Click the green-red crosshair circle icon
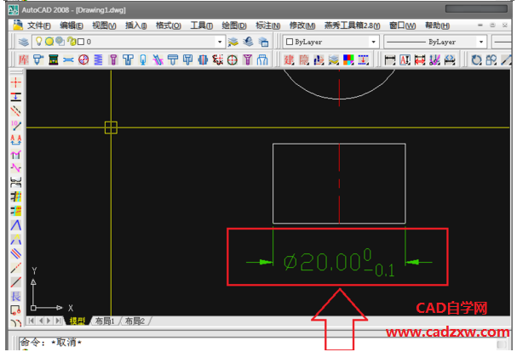517x352 pixels. 233,60
